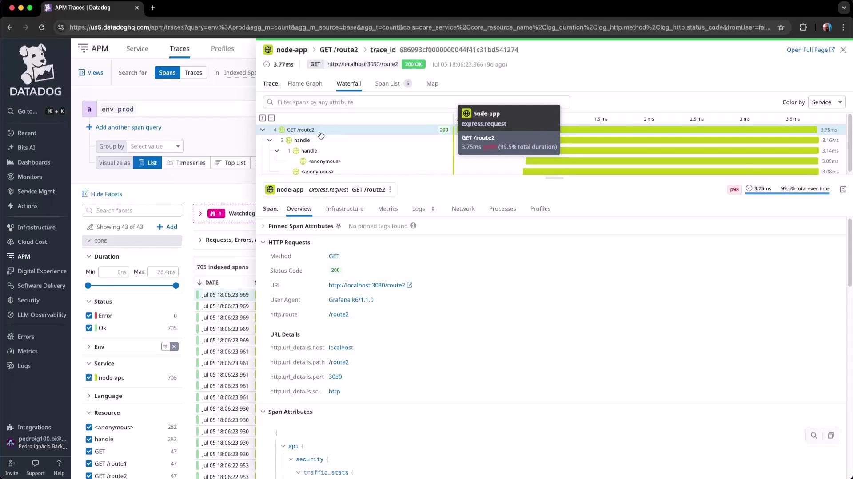Open Service Mgmt in sidebar
The image size is (853, 479).
coord(36,192)
